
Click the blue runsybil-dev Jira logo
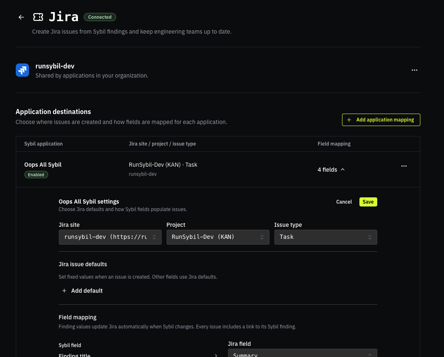22,70
